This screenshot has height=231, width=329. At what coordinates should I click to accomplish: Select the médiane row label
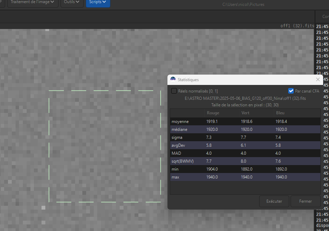(x=180, y=129)
